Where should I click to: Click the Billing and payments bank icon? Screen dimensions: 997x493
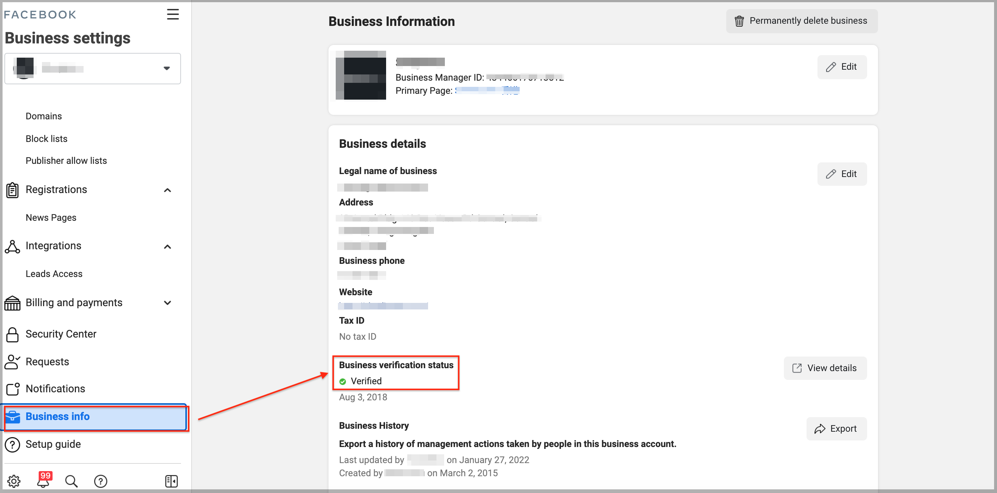[x=12, y=303]
